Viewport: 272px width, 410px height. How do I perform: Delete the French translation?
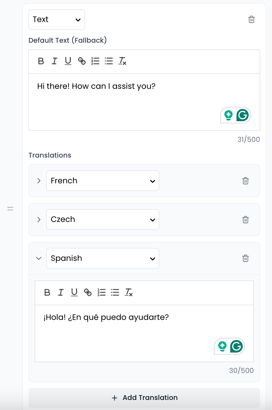point(245,181)
